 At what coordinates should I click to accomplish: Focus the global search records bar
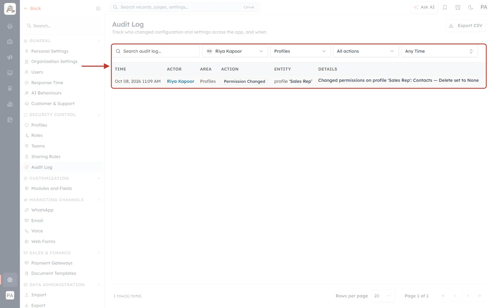pyautogui.click(x=185, y=7)
